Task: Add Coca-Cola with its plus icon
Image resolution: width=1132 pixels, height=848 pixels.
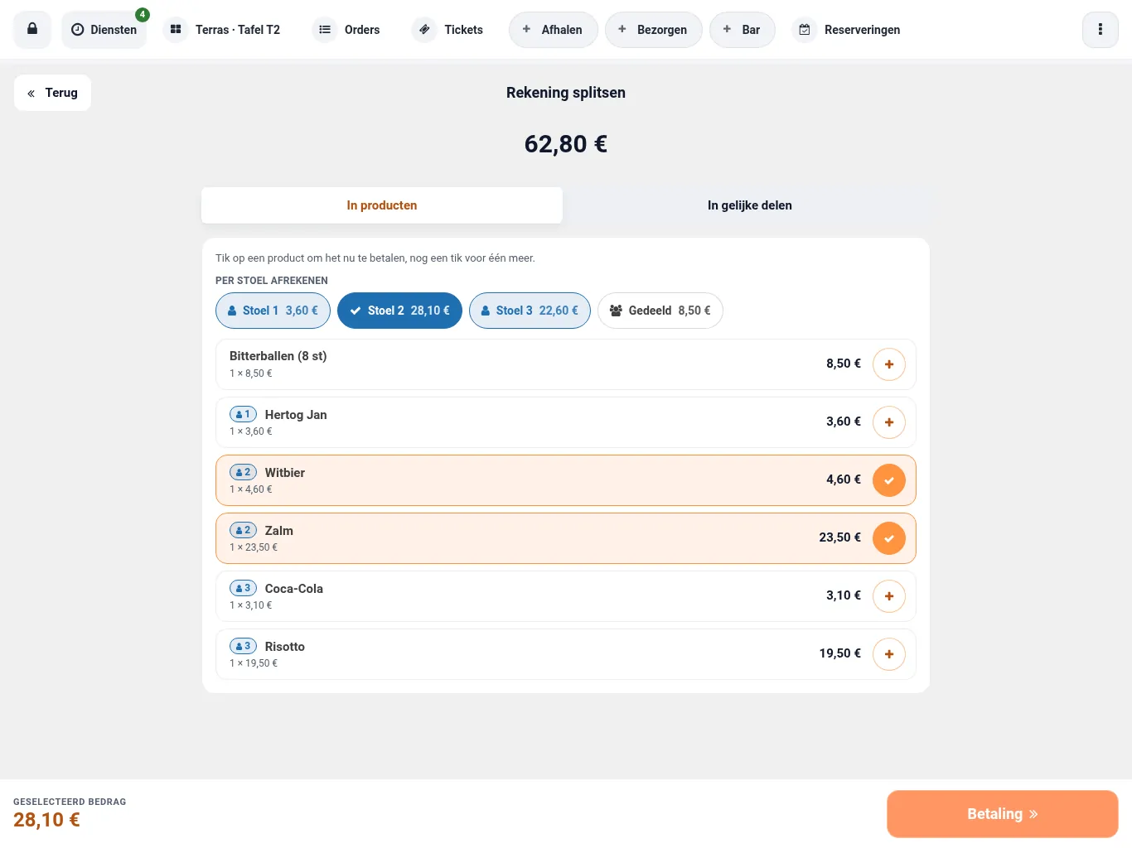Action: pos(888,596)
